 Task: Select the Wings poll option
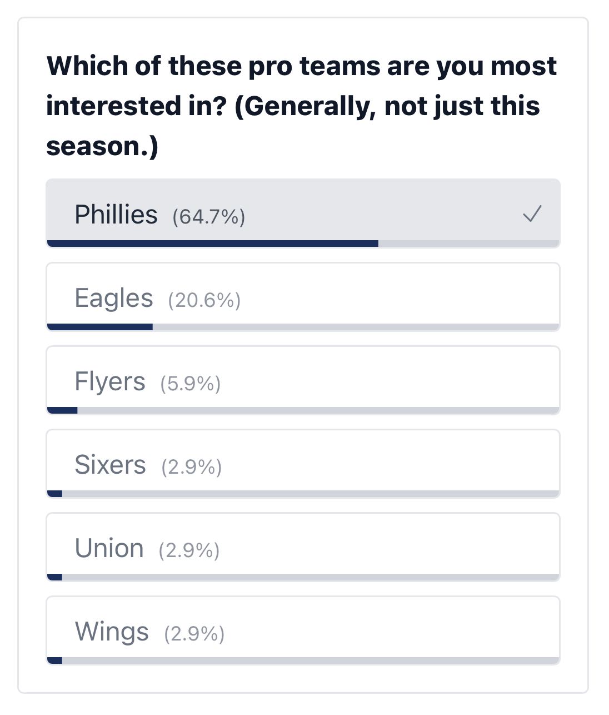click(303, 630)
